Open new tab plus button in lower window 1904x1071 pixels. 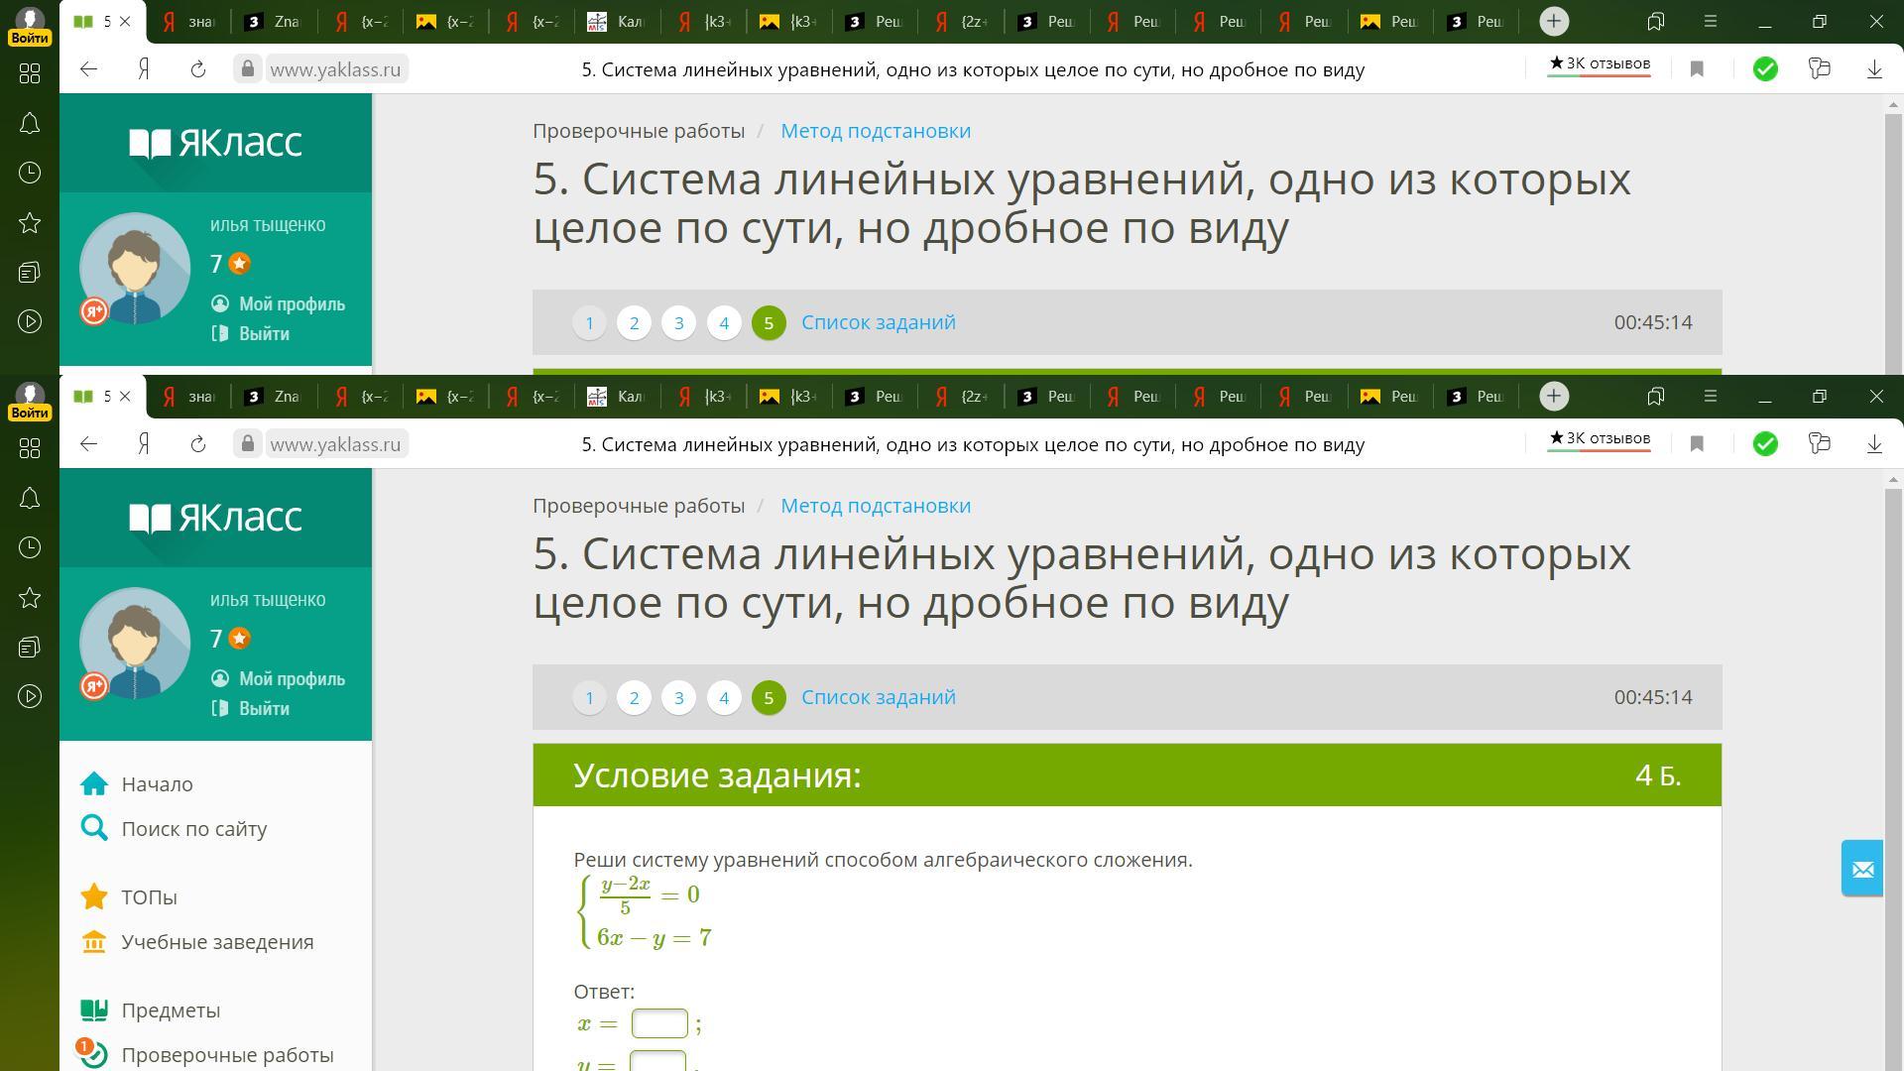(x=1554, y=396)
